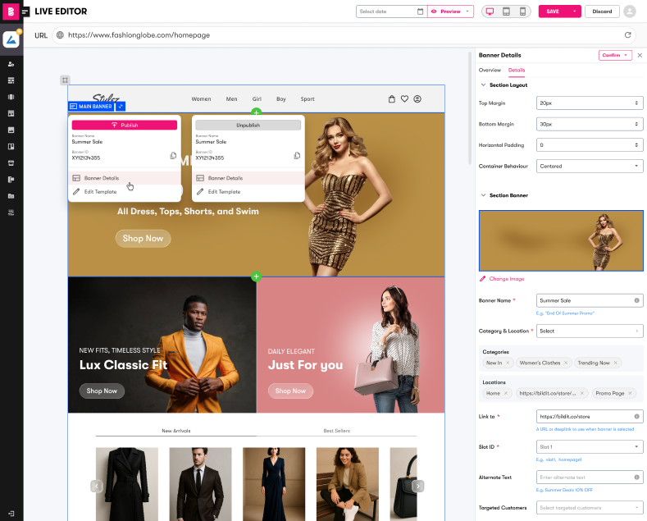Open the blue triangle workspace icon
Image resolution: width=647 pixels, height=521 pixels.
pos(11,39)
